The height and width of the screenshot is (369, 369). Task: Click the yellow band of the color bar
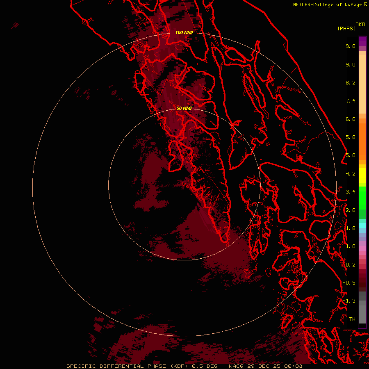point(362,175)
